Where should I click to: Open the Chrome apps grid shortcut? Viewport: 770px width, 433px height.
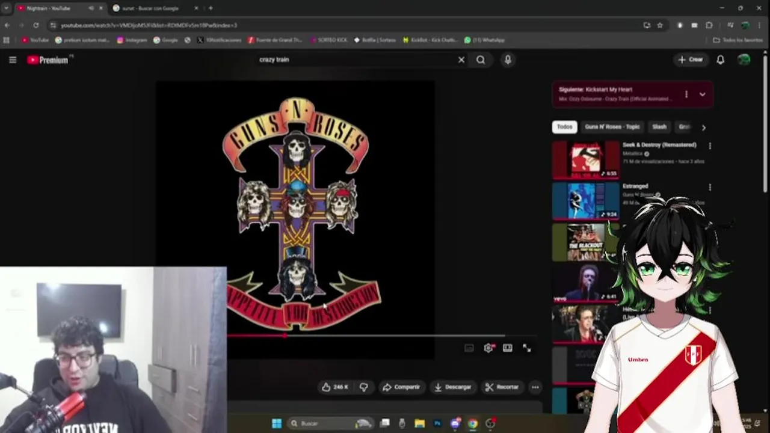7,40
